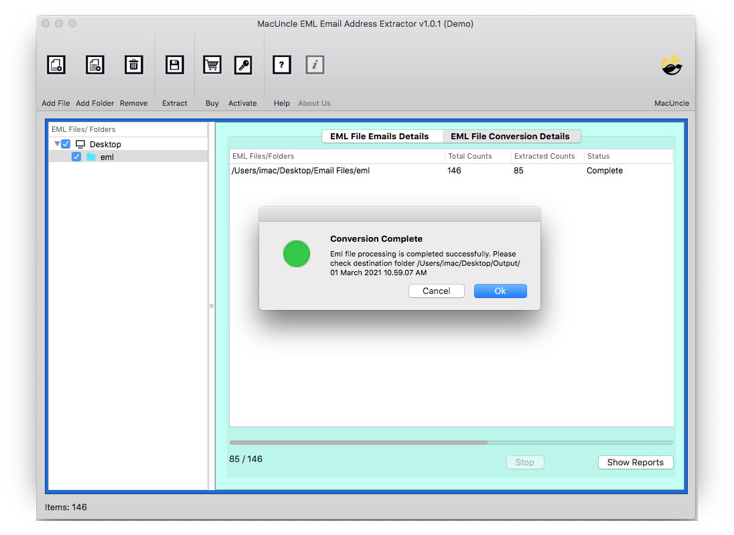Click the extraction progress bar

[451, 443]
